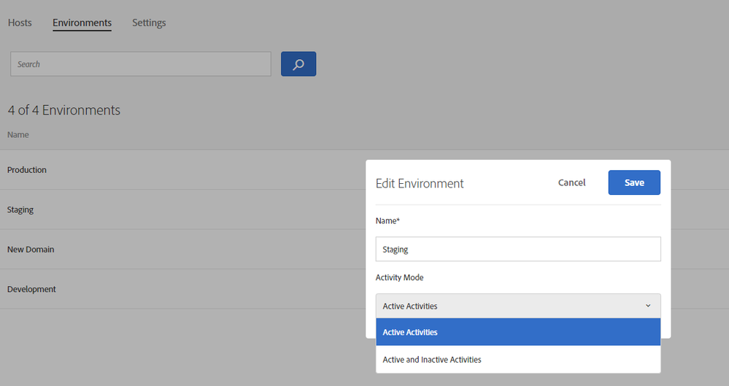Select the Environments tab
Image resolution: width=729 pixels, height=386 pixels.
82,23
